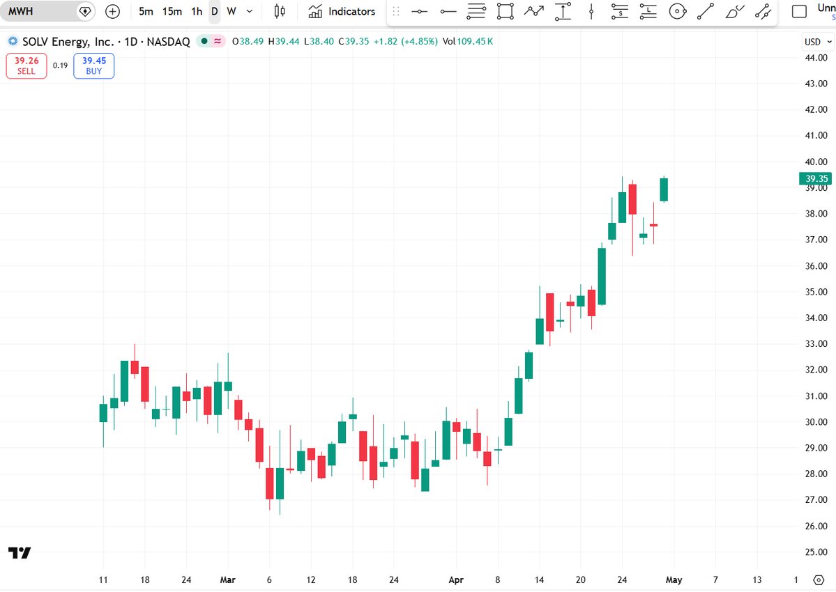Select the rectangle drawing tool

[505, 11]
